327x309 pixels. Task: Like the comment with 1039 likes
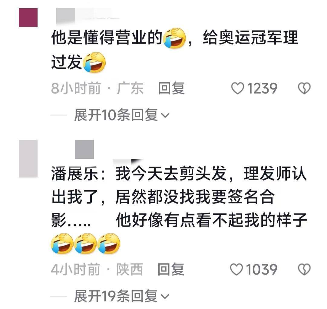[236, 269]
